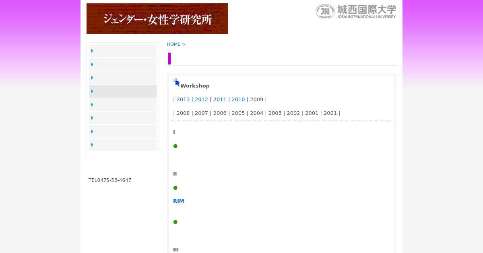483x253 pixels.
Task: Open the RIM link
Action: click(x=179, y=201)
